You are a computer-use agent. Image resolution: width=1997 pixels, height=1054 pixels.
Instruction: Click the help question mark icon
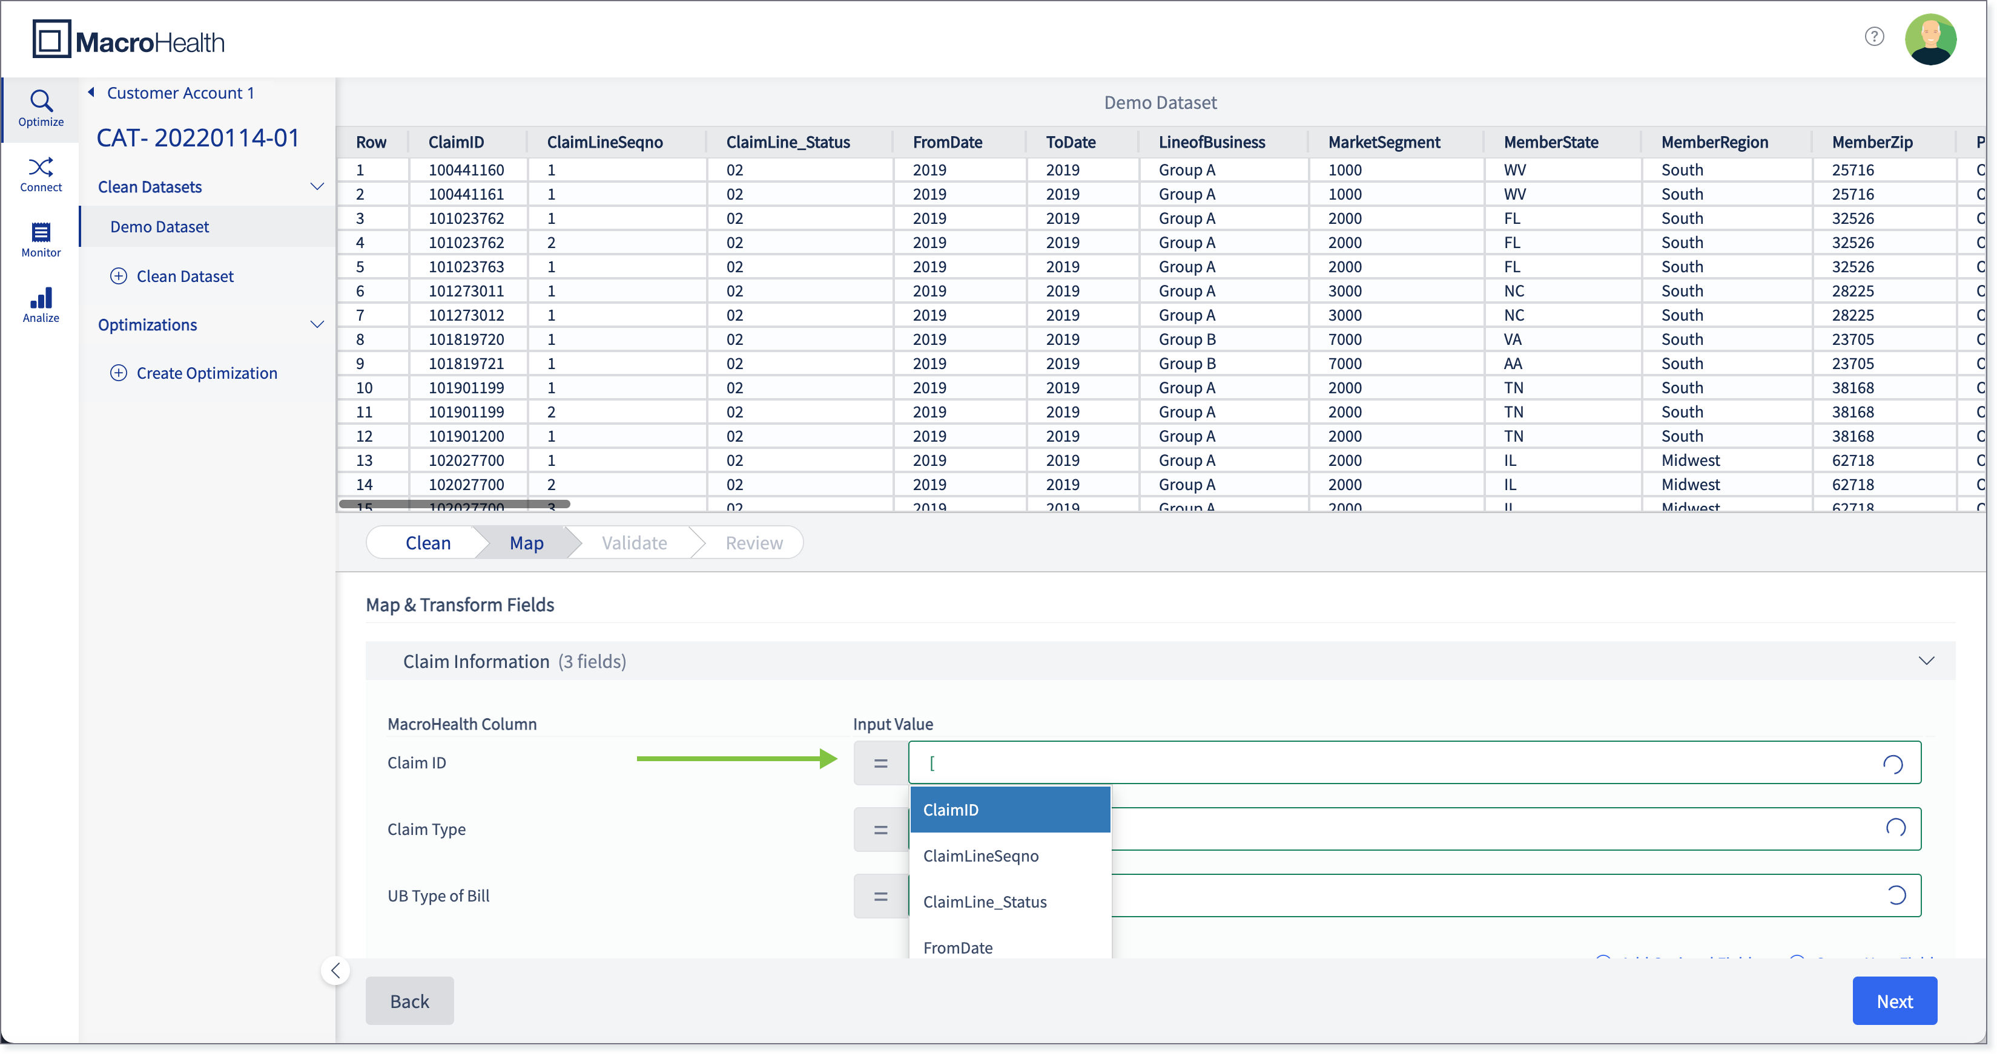(x=1873, y=36)
